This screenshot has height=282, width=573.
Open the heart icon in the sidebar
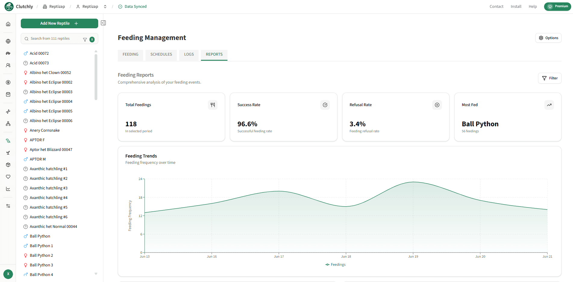tap(8, 177)
